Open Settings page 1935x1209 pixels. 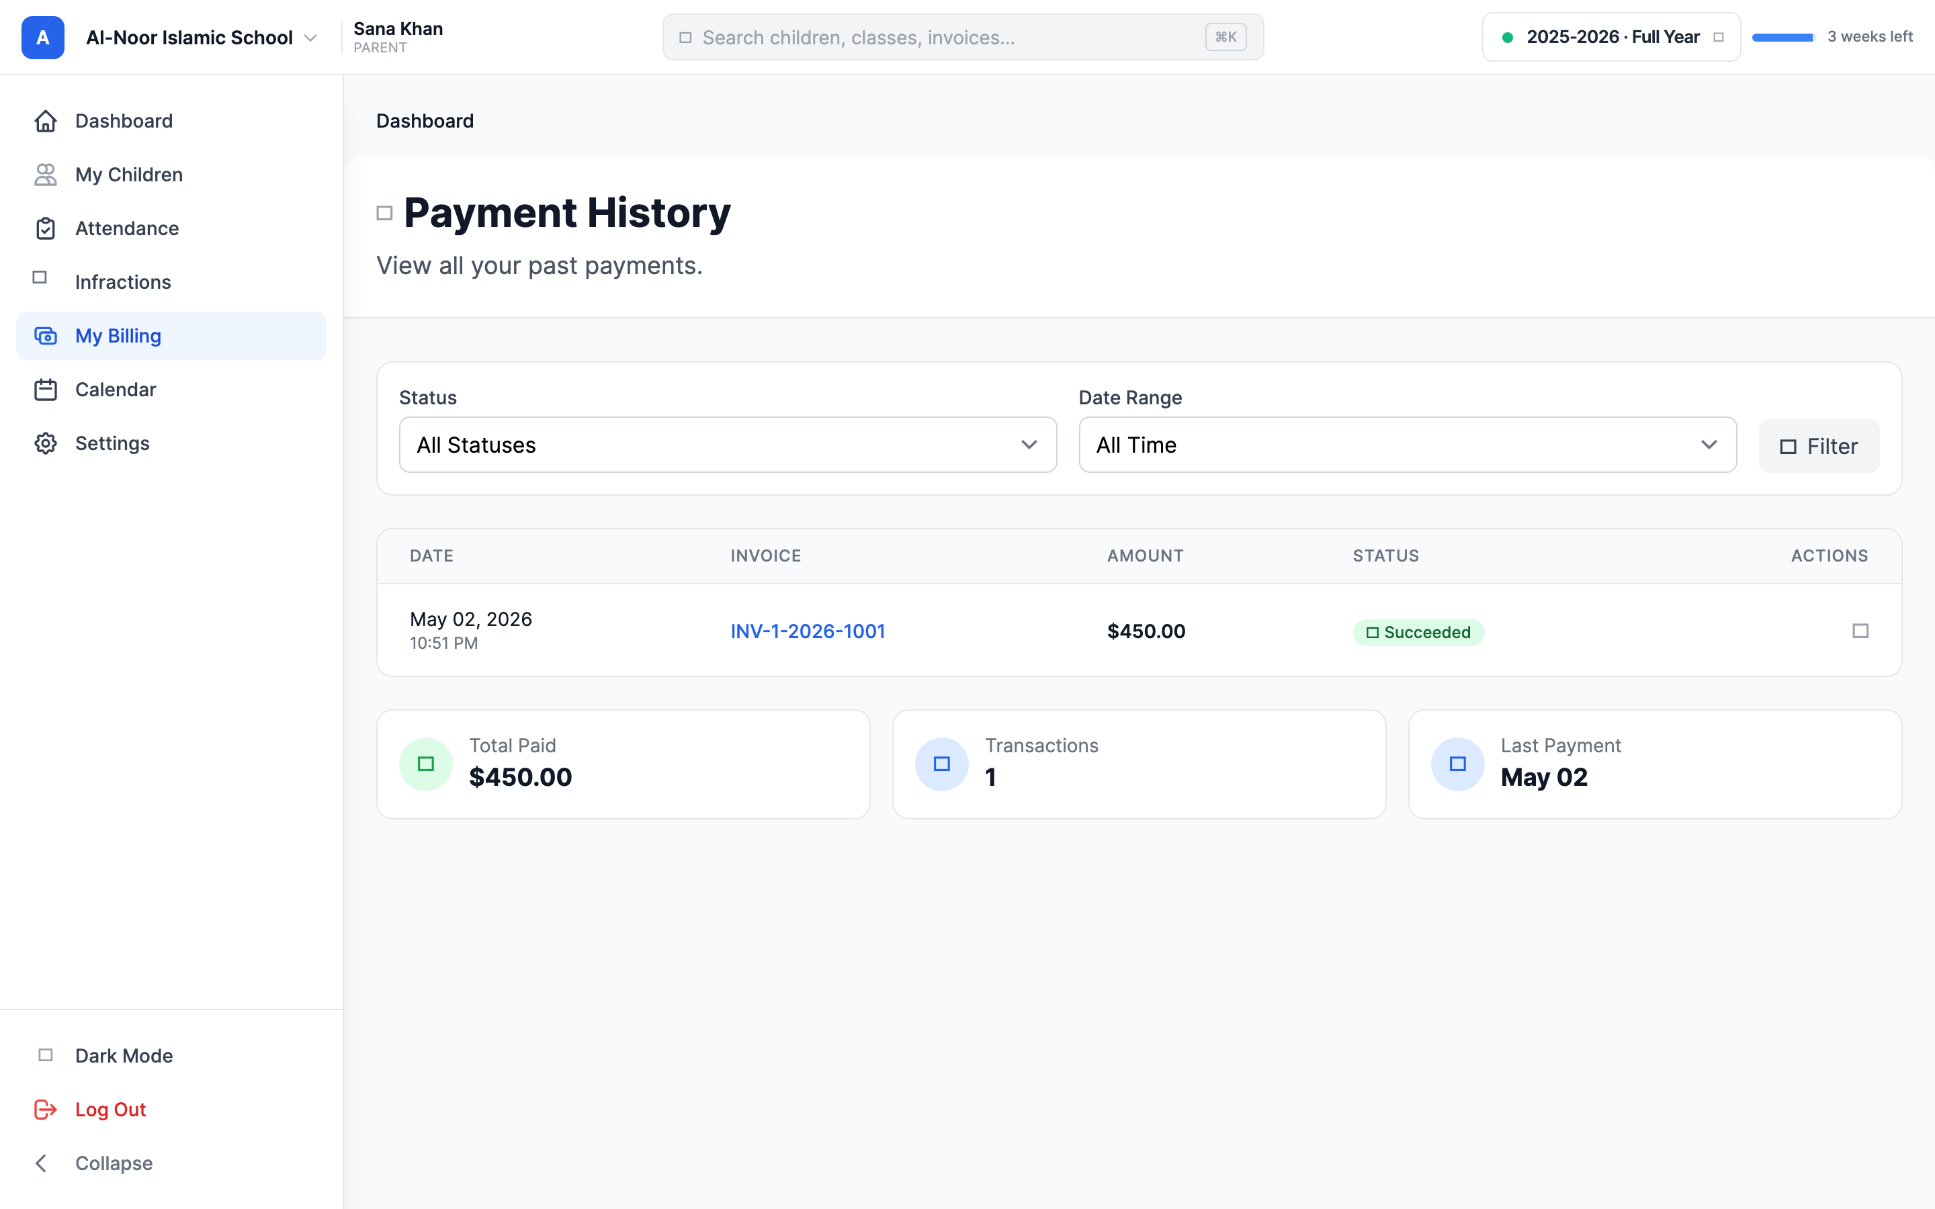(171, 443)
